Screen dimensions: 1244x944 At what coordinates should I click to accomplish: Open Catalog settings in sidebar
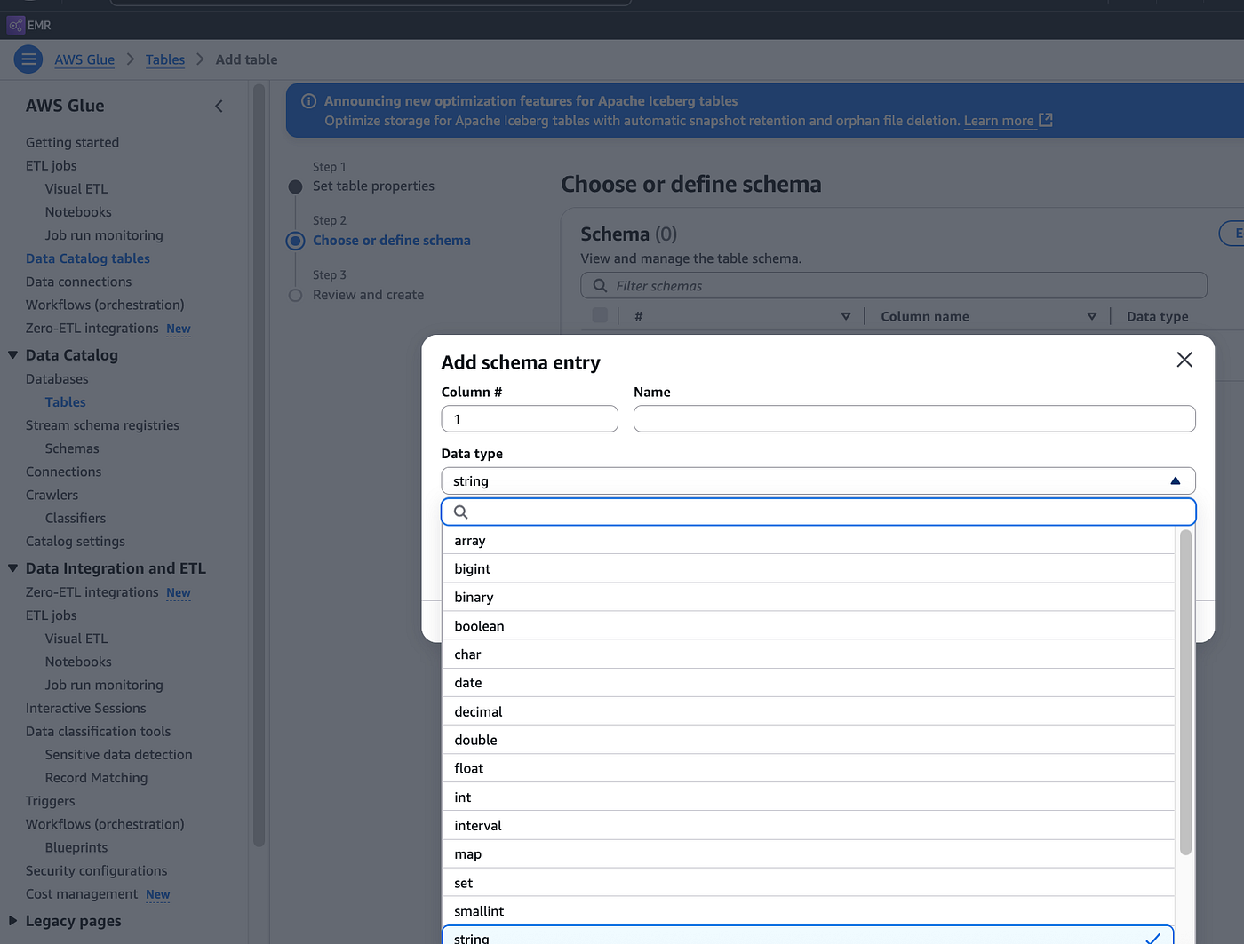pos(76,542)
